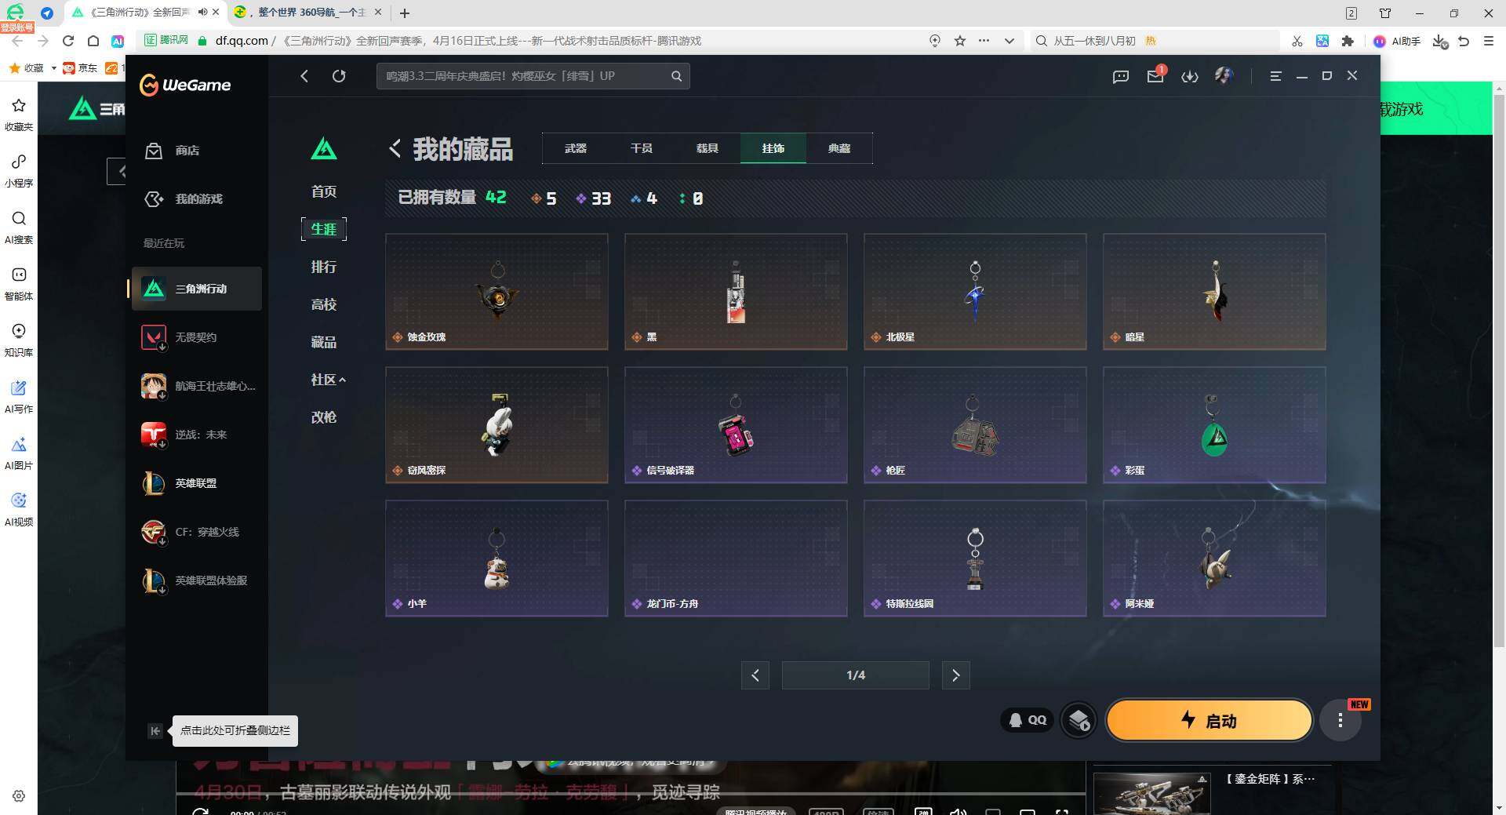Image resolution: width=1506 pixels, height=815 pixels.
Task: Open My Games in WeGame sidebar
Action: (184, 199)
